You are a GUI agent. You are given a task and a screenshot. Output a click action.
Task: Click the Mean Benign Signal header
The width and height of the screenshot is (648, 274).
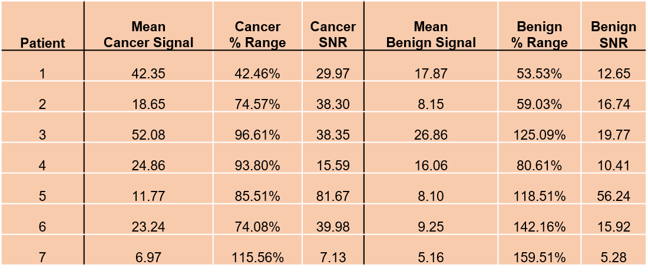click(431, 35)
